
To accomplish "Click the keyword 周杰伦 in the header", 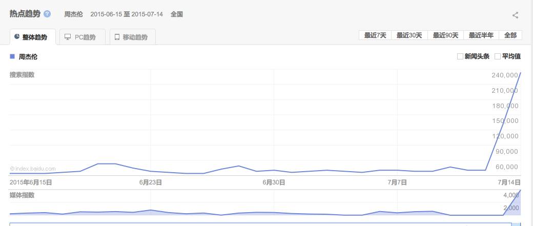I will coord(73,14).
